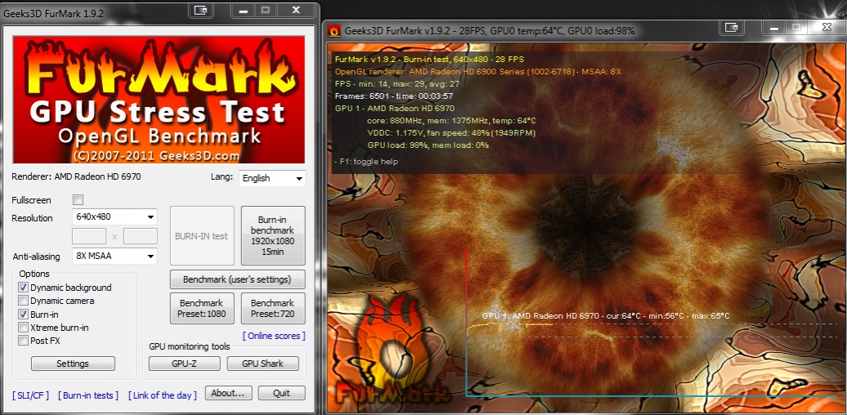Enable the Fullscreen checkbox
The width and height of the screenshot is (847, 415).
pos(78,200)
